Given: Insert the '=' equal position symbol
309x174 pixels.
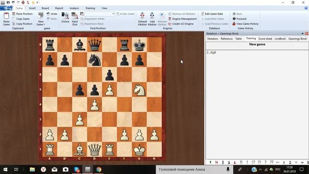Looking at the screenshot, I should click(296, 162).
